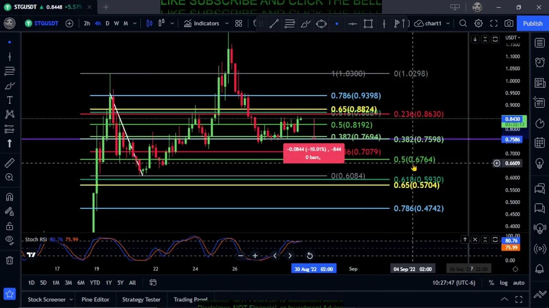Viewport: 549px width, 308px height.
Task: Select the horizontal line tool in the floating toolbar
Action: click(x=353, y=24)
